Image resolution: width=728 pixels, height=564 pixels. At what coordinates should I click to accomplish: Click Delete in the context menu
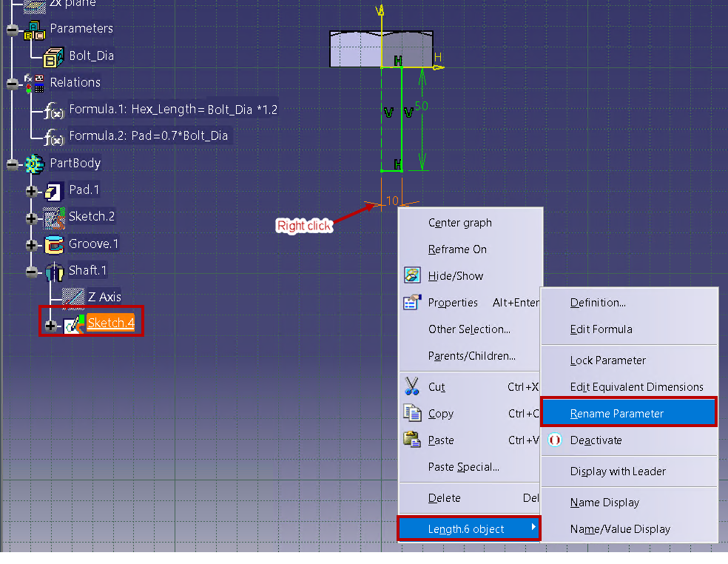pyautogui.click(x=444, y=498)
